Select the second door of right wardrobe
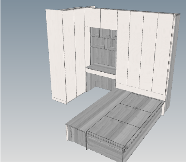This screenshot has width=186, height=166. click(135, 50)
